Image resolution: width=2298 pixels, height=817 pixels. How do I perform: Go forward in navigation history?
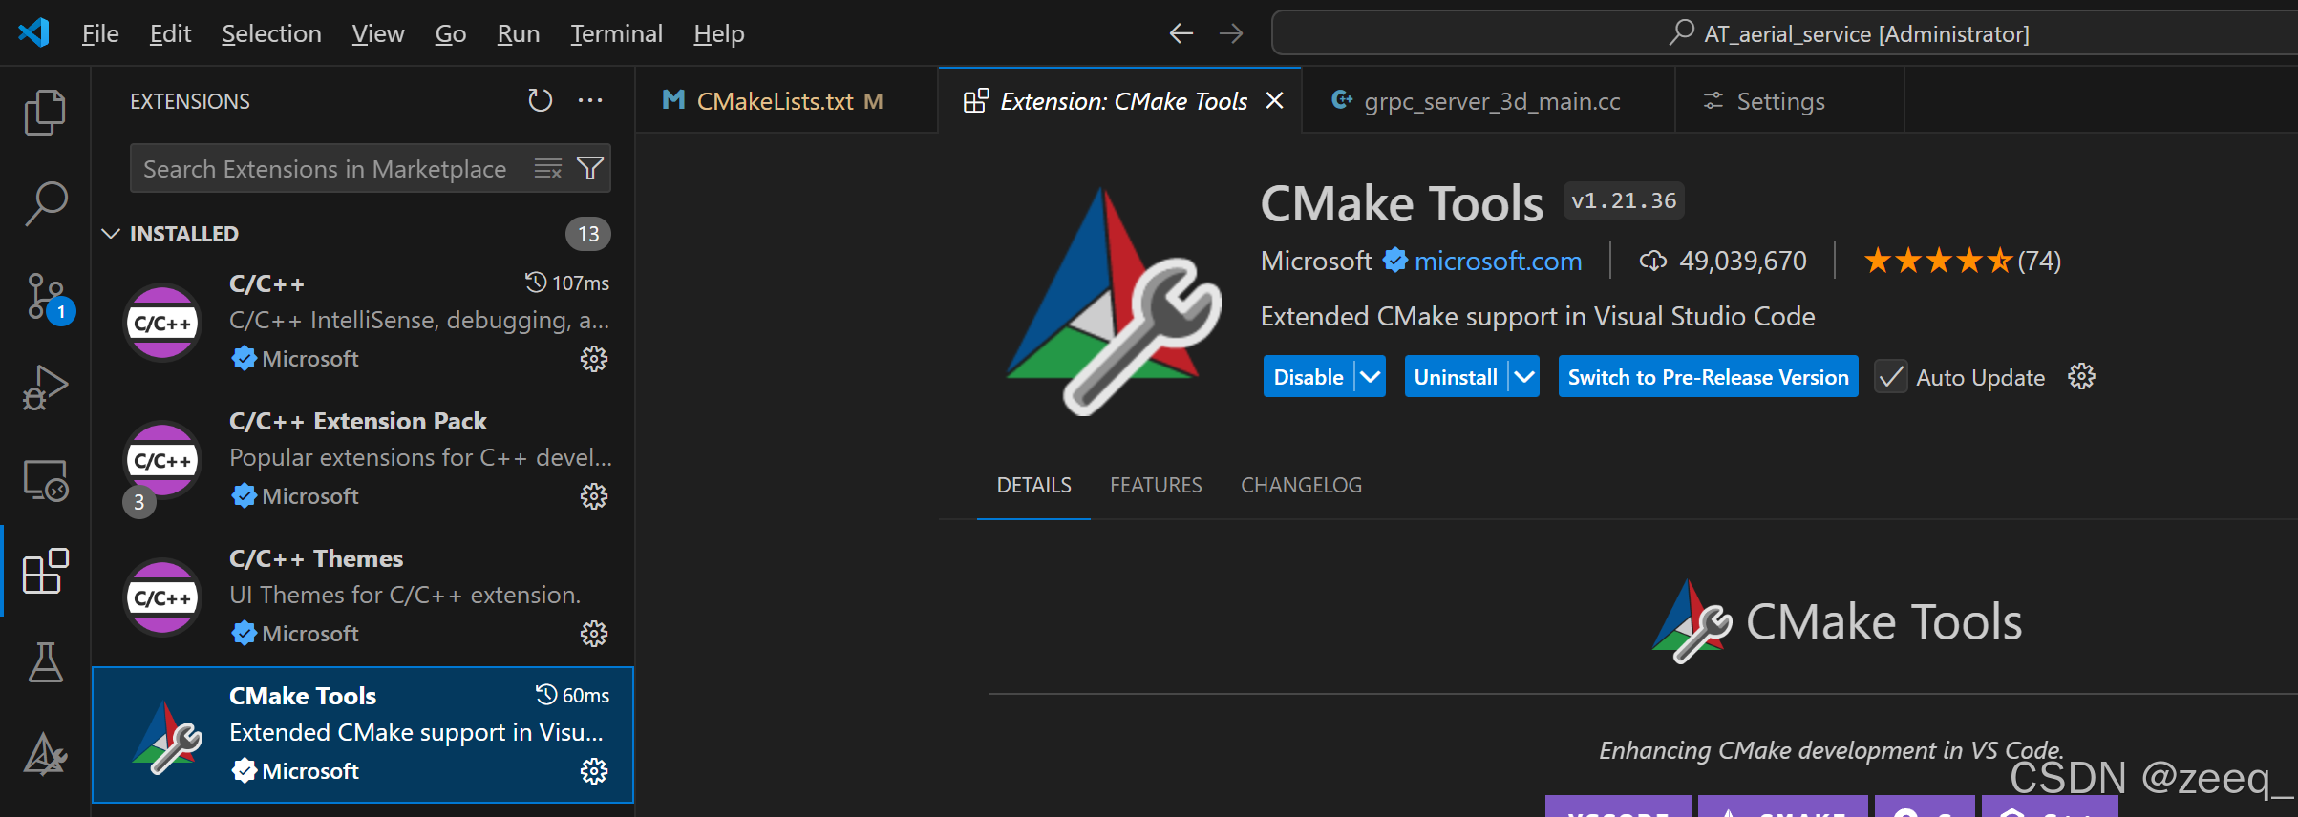click(x=1231, y=34)
